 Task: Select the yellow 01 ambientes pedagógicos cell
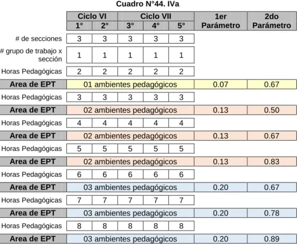130,84
